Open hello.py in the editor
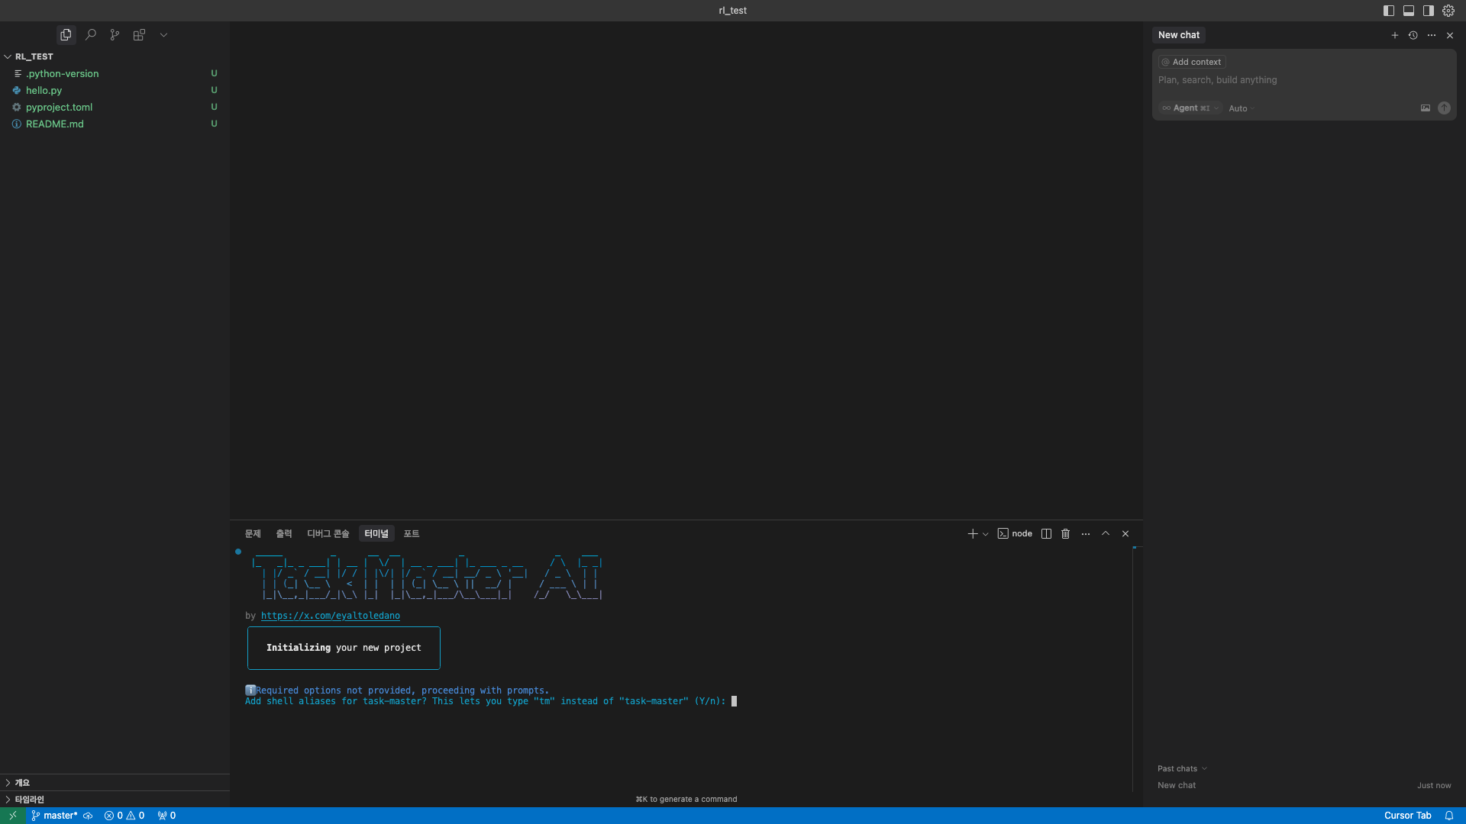Viewport: 1466px width, 824px height. pos(115,90)
